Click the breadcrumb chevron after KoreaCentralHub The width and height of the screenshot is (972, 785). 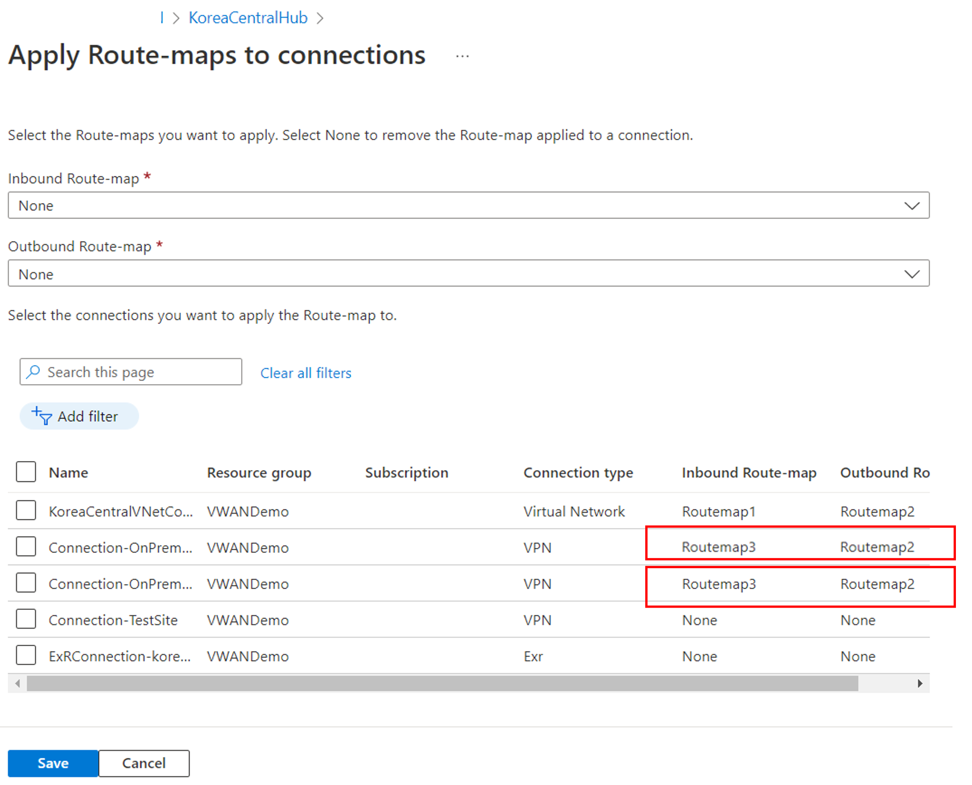[320, 18]
